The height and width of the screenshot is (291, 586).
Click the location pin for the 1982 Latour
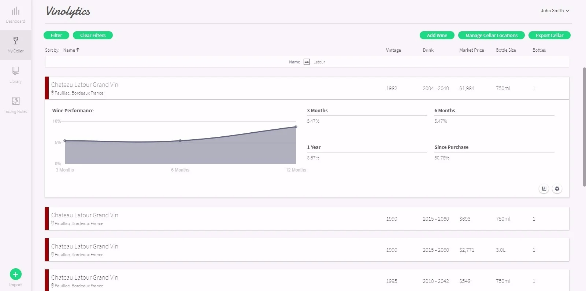coord(52,93)
